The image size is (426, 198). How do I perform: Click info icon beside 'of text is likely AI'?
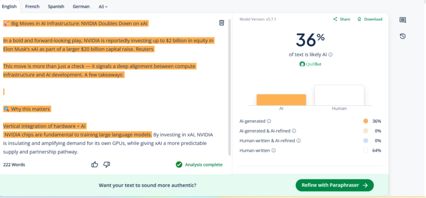(330, 54)
